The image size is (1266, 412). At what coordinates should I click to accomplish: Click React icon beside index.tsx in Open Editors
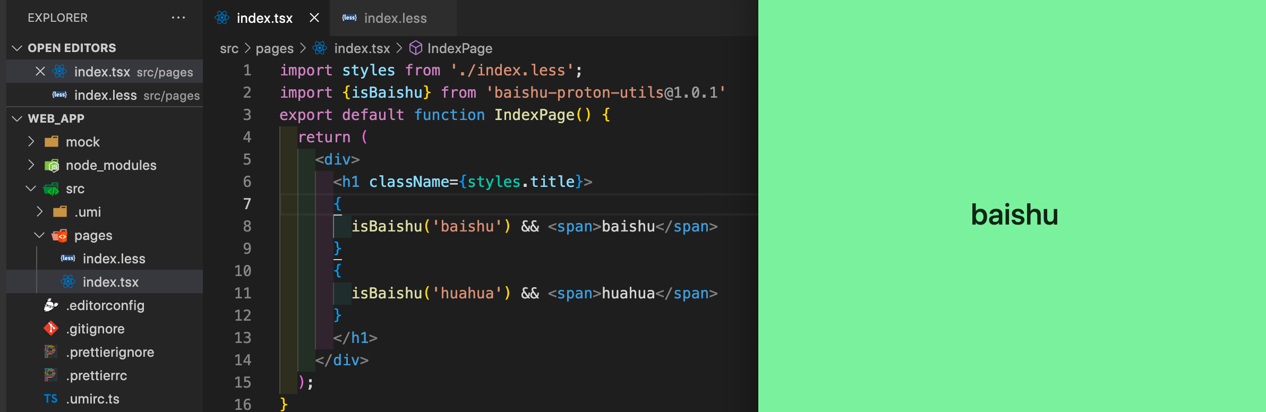(59, 71)
